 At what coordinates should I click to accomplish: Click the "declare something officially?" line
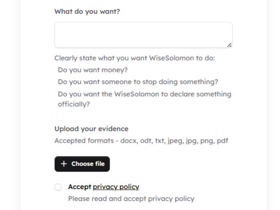tap(144, 99)
